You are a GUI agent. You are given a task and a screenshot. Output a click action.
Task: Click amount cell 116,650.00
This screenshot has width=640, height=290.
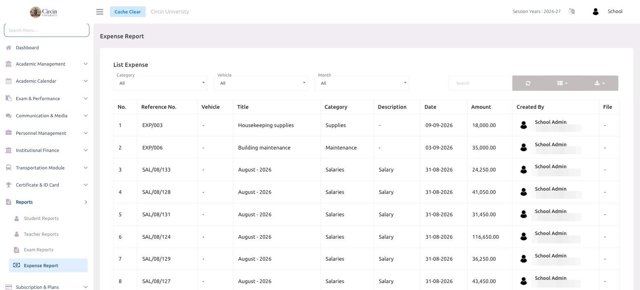(485, 237)
